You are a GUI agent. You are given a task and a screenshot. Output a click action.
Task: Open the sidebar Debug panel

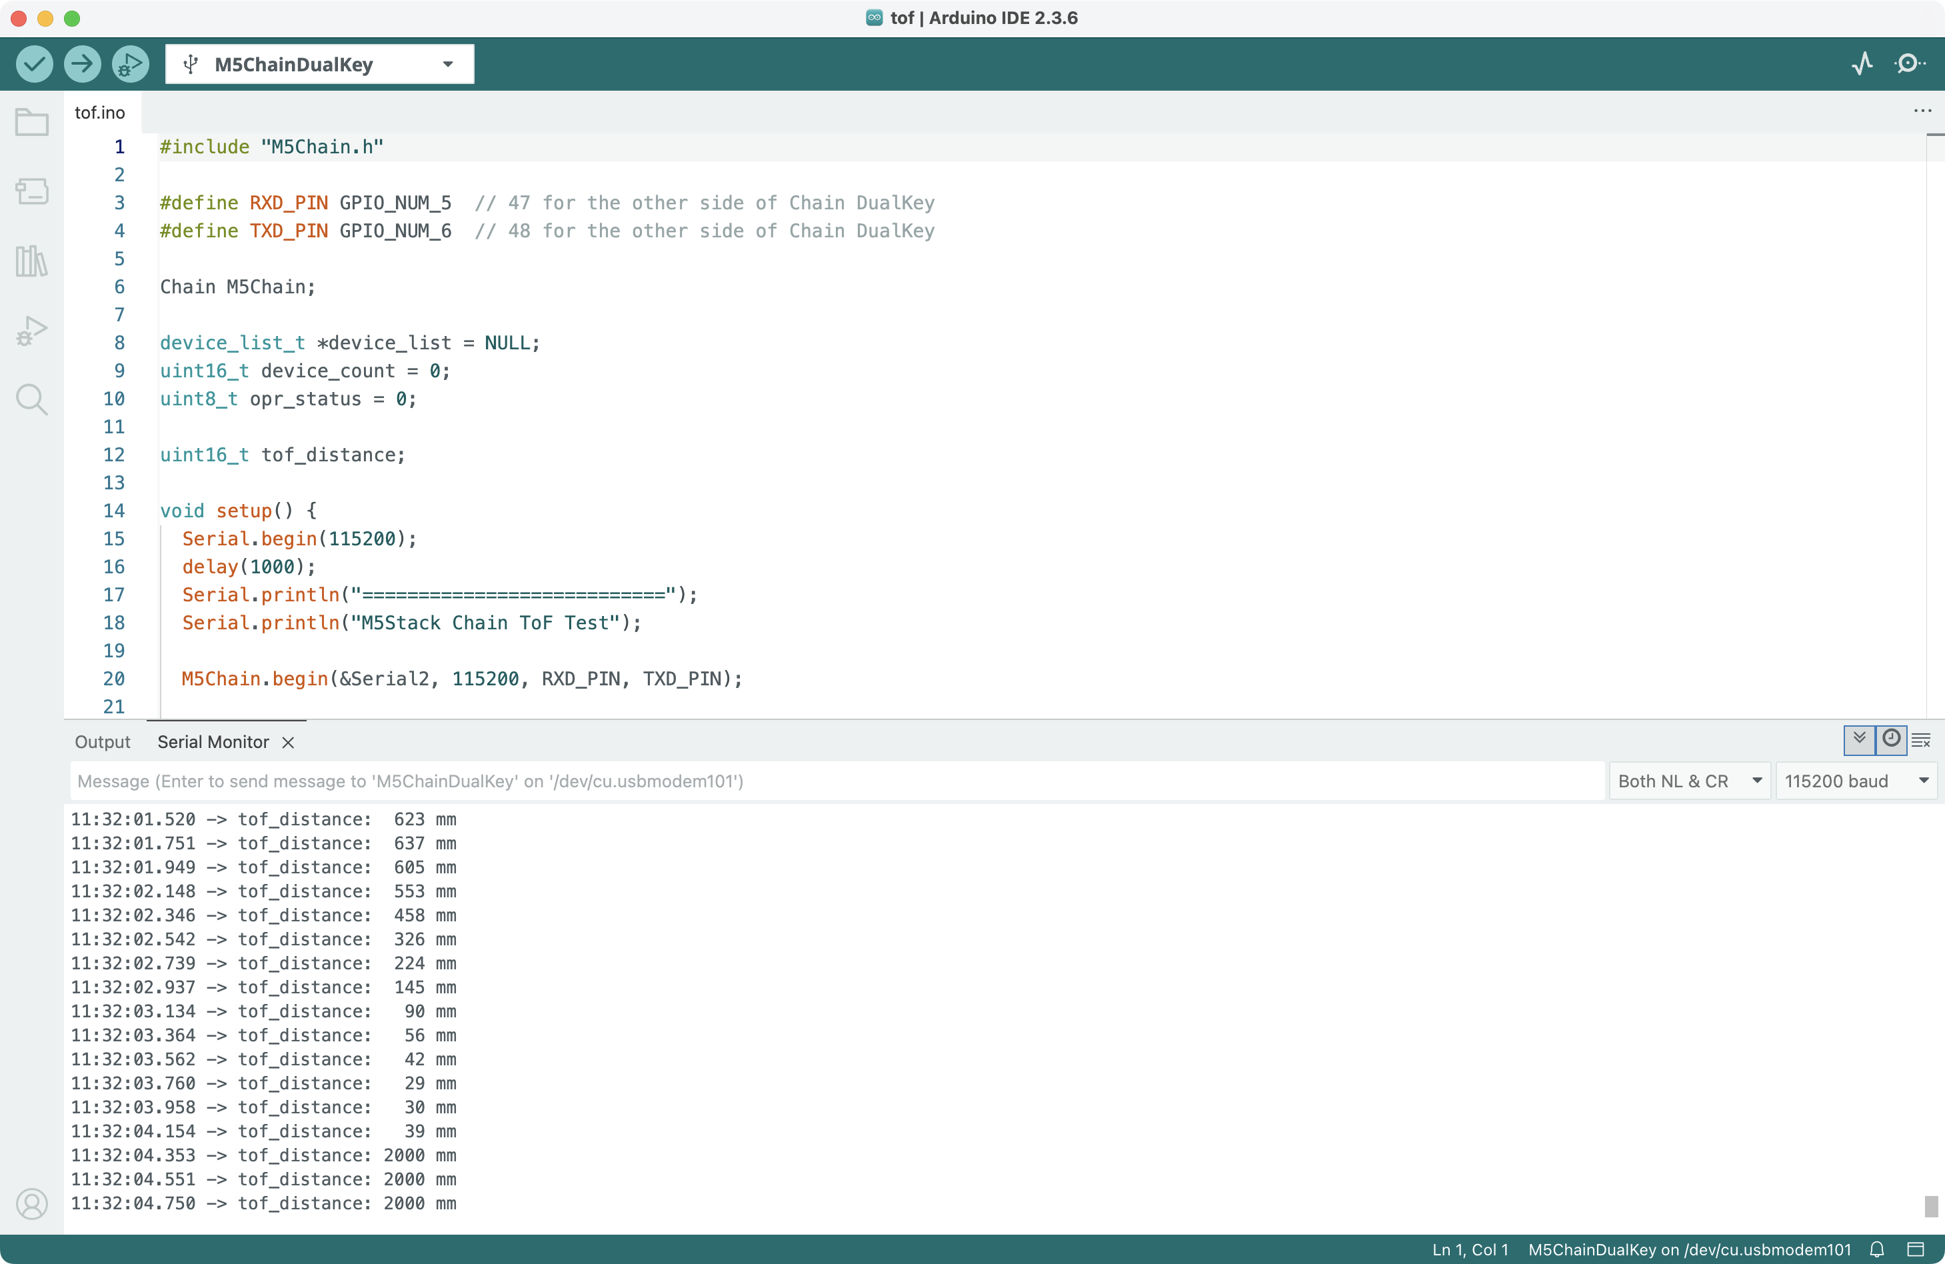32,330
